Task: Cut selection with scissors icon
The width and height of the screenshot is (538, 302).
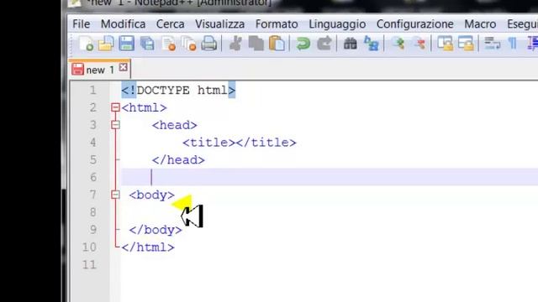Action: pyautogui.click(x=235, y=44)
